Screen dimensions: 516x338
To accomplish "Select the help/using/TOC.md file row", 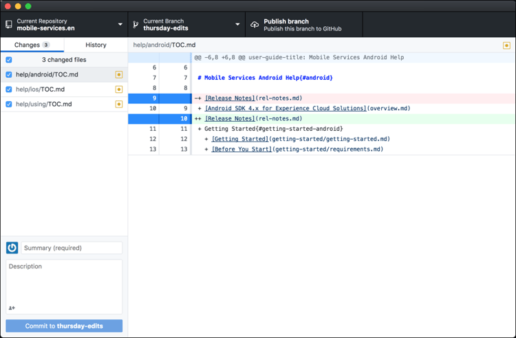I will (64, 105).
